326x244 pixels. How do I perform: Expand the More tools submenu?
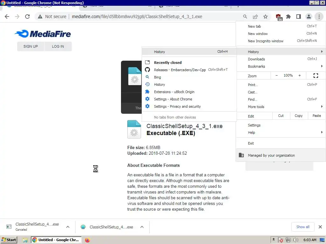pos(281,107)
